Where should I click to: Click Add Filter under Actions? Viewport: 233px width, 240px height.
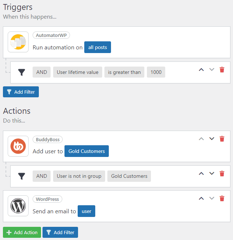(60, 232)
